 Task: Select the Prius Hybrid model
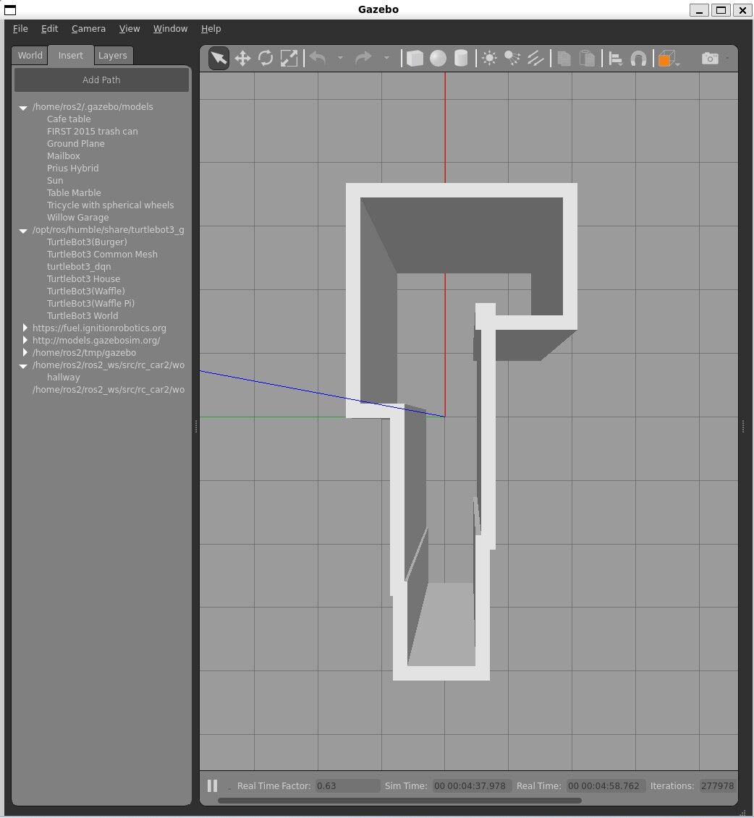click(x=72, y=168)
